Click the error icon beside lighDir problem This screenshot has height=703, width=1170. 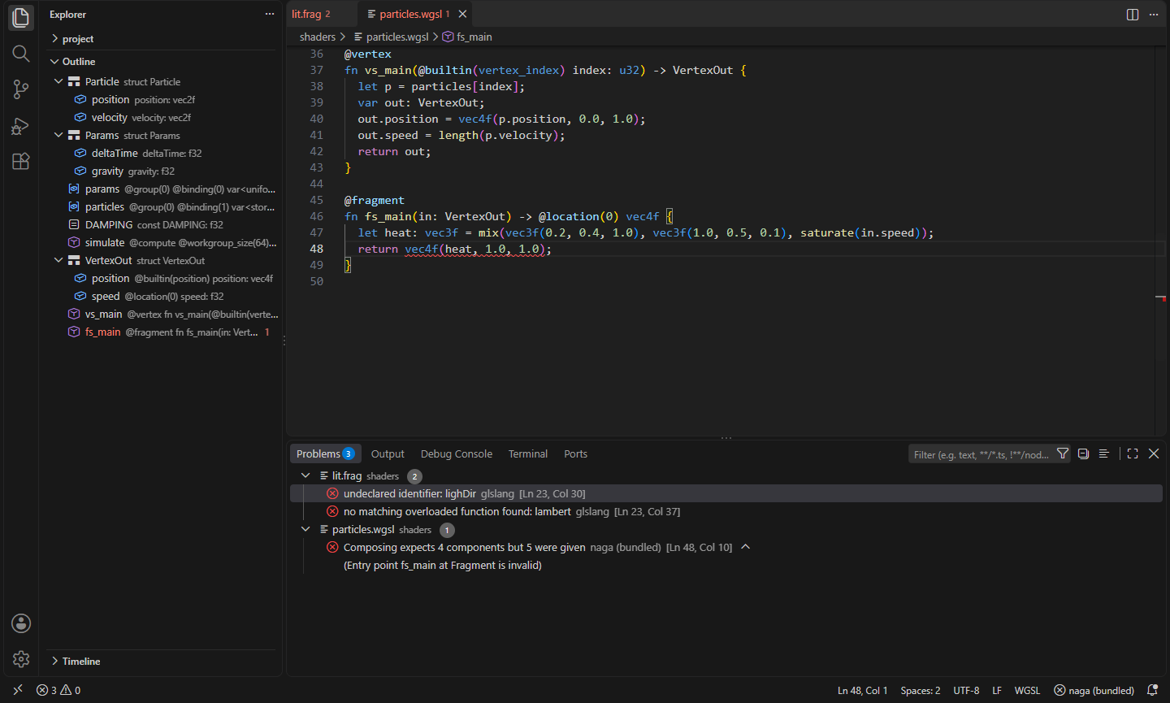[332, 493]
